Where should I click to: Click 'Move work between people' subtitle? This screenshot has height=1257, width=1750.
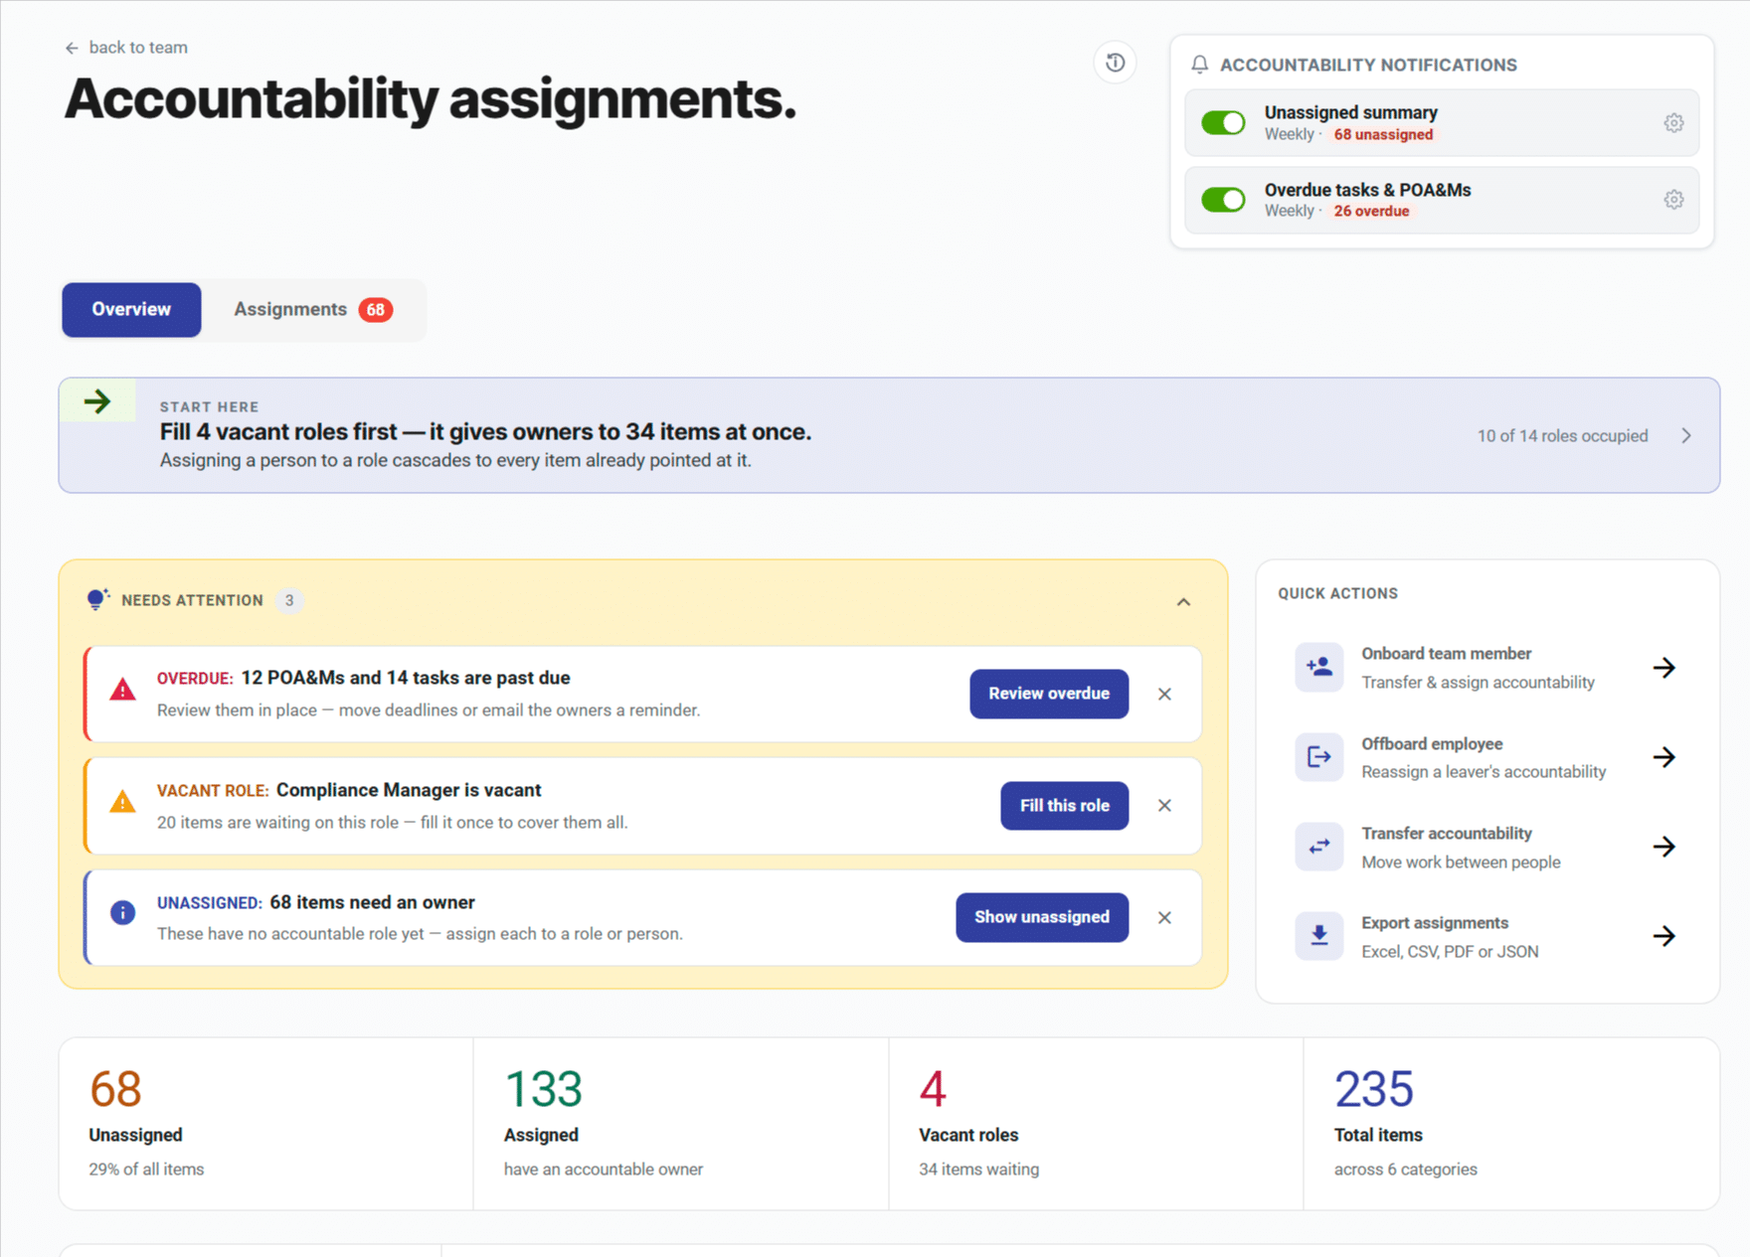1461,863
